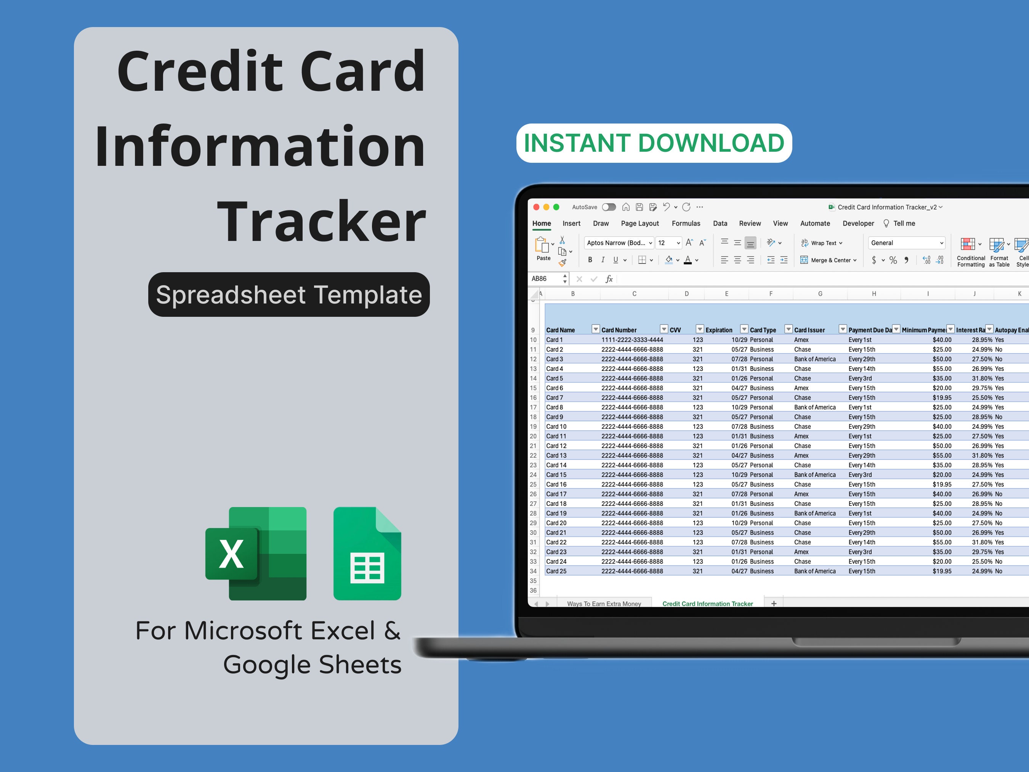The image size is (1029, 772).
Task: Click the Tell me button
Action: [x=904, y=223]
